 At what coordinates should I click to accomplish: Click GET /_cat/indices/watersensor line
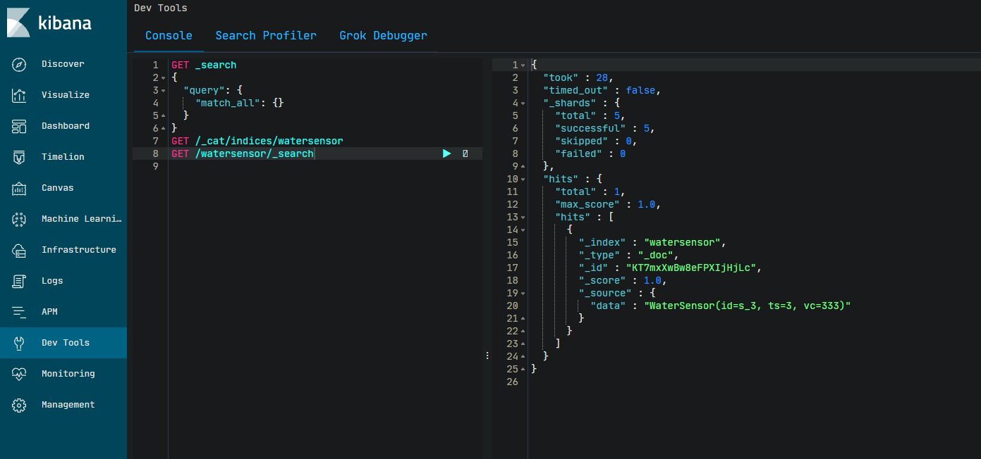(257, 141)
